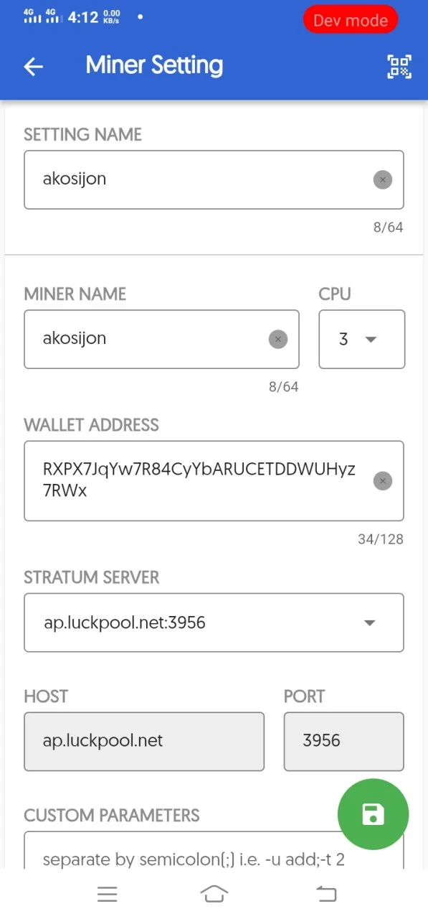The image size is (428, 919).
Task: Click the Dev mode badge
Action: (351, 20)
